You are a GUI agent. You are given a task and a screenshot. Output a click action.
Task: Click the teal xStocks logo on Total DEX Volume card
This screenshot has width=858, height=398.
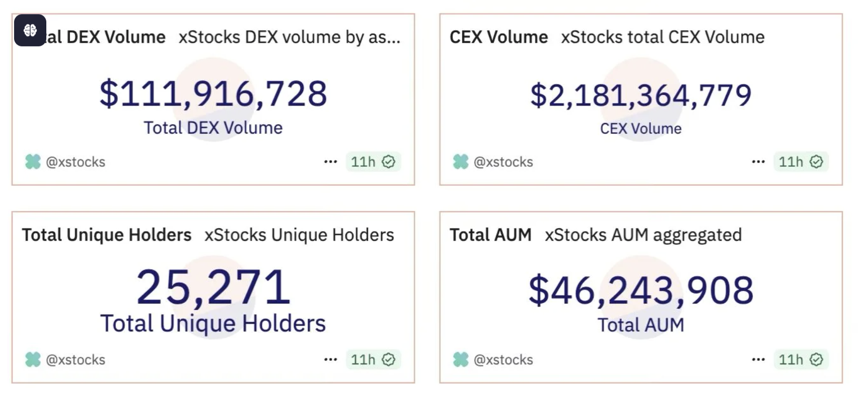click(32, 162)
